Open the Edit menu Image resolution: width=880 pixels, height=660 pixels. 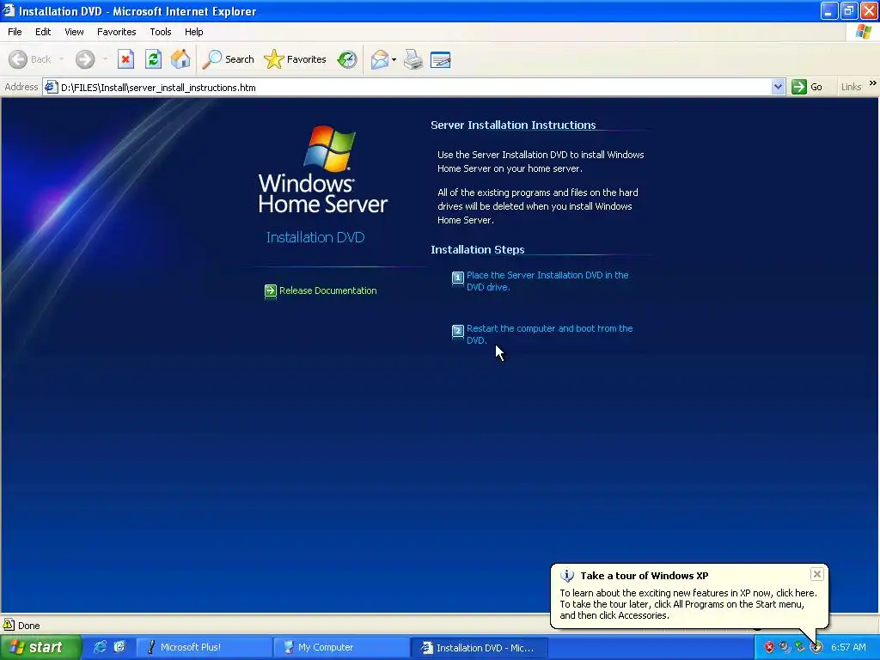[43, 32]
